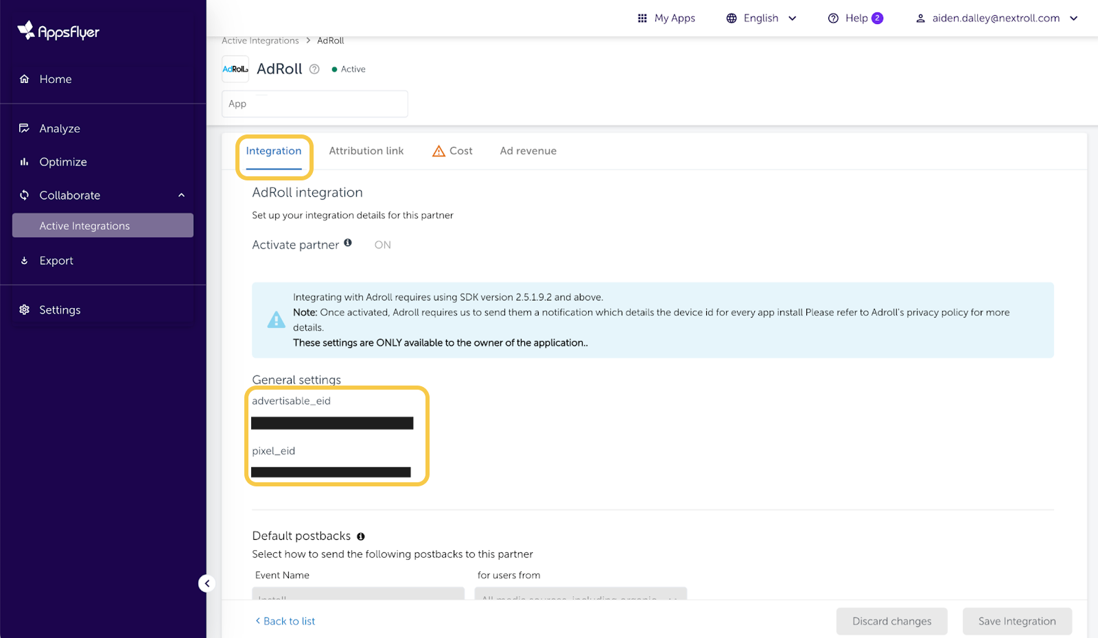
Task: Open the Cost tab
Action: pyautogui.click(x=452, y=151)
